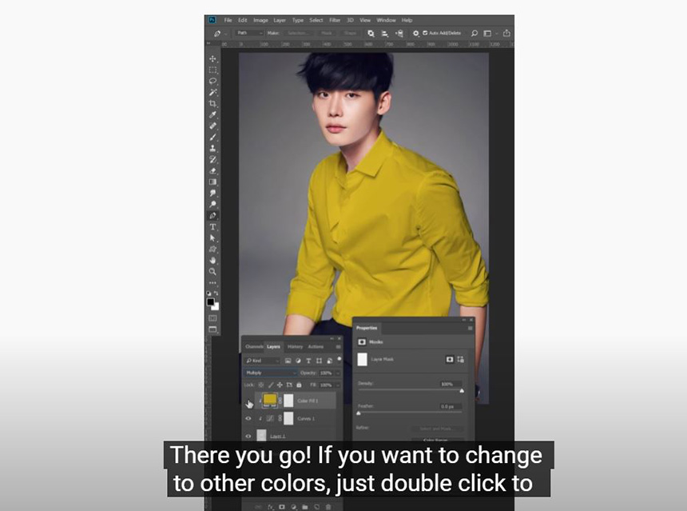
Task: Select the Hand tool
Action: pyautogui.click(x=213, y=261)
